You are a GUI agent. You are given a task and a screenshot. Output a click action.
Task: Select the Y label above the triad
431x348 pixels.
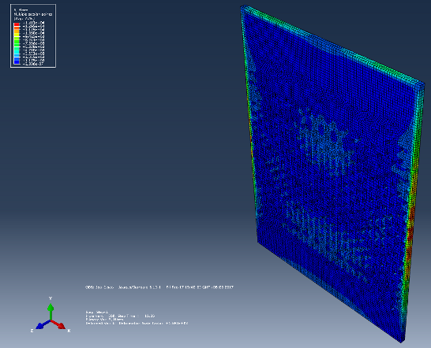click(x=51, y=298)
